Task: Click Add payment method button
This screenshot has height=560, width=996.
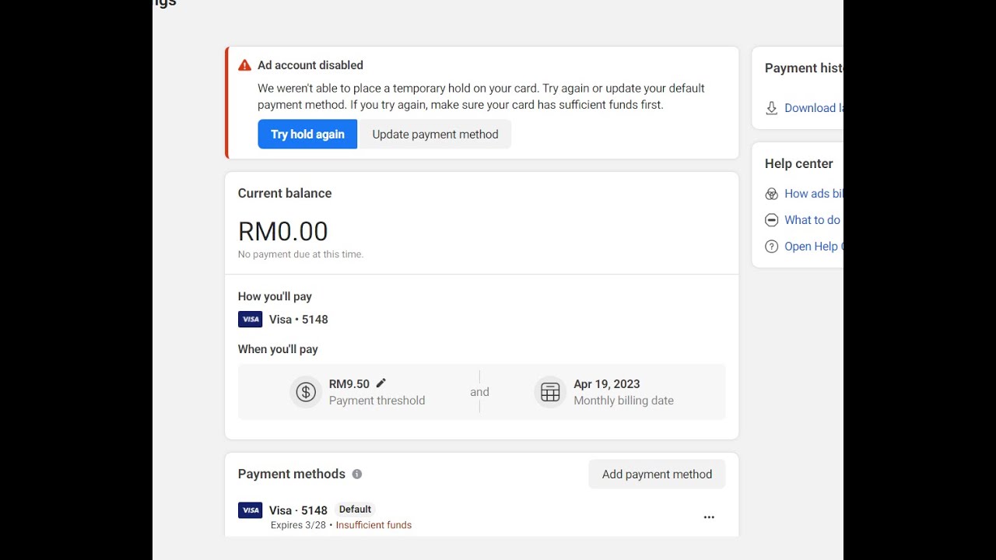Action: 657,474
